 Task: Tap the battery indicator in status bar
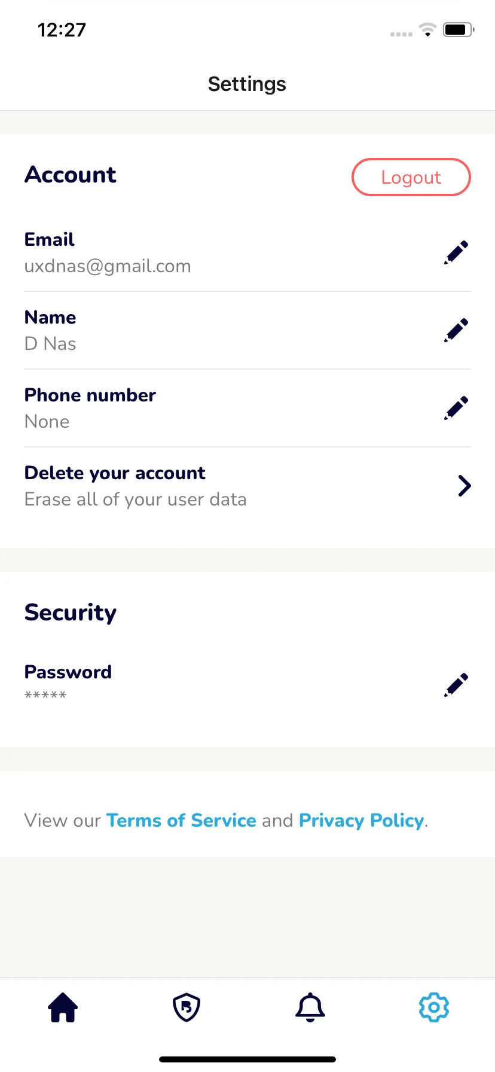point(459,29)
